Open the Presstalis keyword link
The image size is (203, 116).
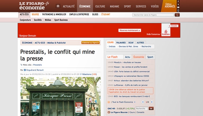pyautogui.click(x=37, y=65)
